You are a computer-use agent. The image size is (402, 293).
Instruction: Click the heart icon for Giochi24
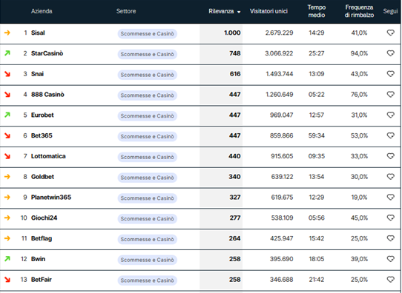(x=390, y=218)
